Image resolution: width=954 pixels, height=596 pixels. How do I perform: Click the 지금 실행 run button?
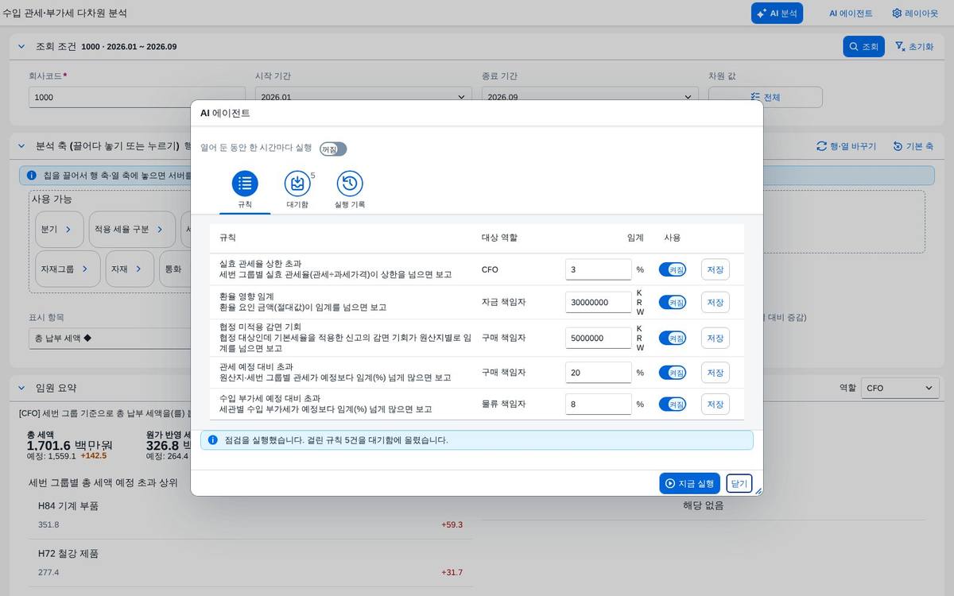(689, 483)
